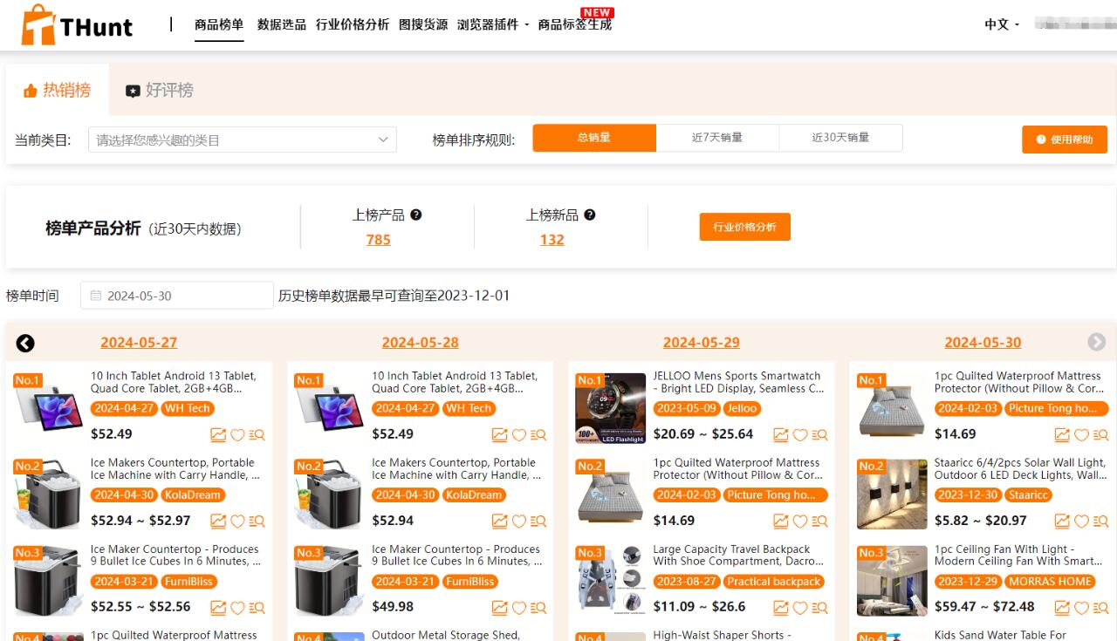Open help tooltip beside 上榜产品
1117x641 pixels.
point(416,215)
